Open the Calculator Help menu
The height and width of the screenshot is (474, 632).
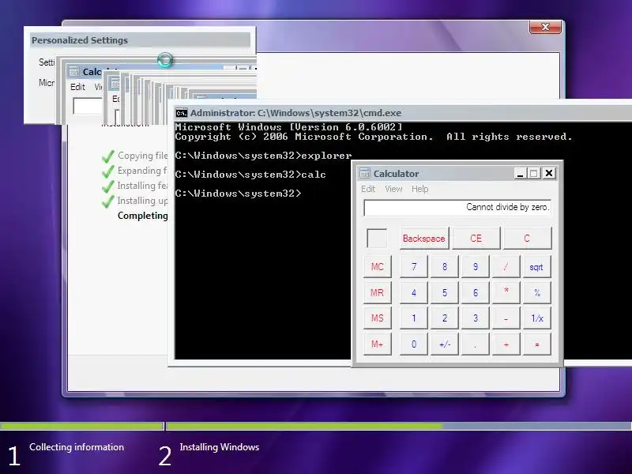click(420, 189)
